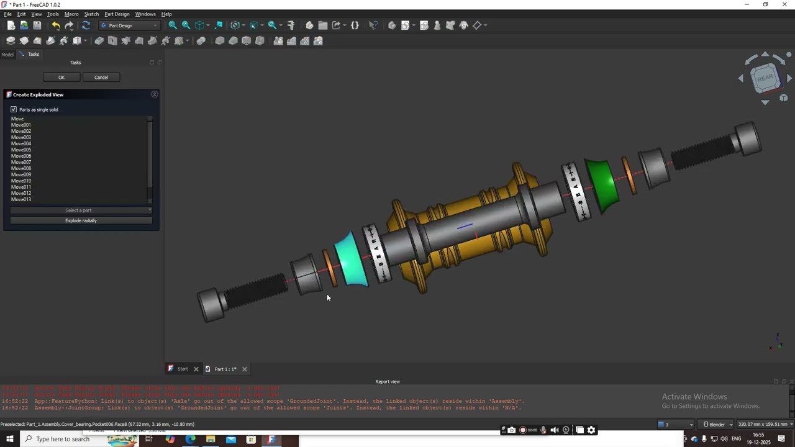
Task: Open the Windows Start menu
Action: 10,439
